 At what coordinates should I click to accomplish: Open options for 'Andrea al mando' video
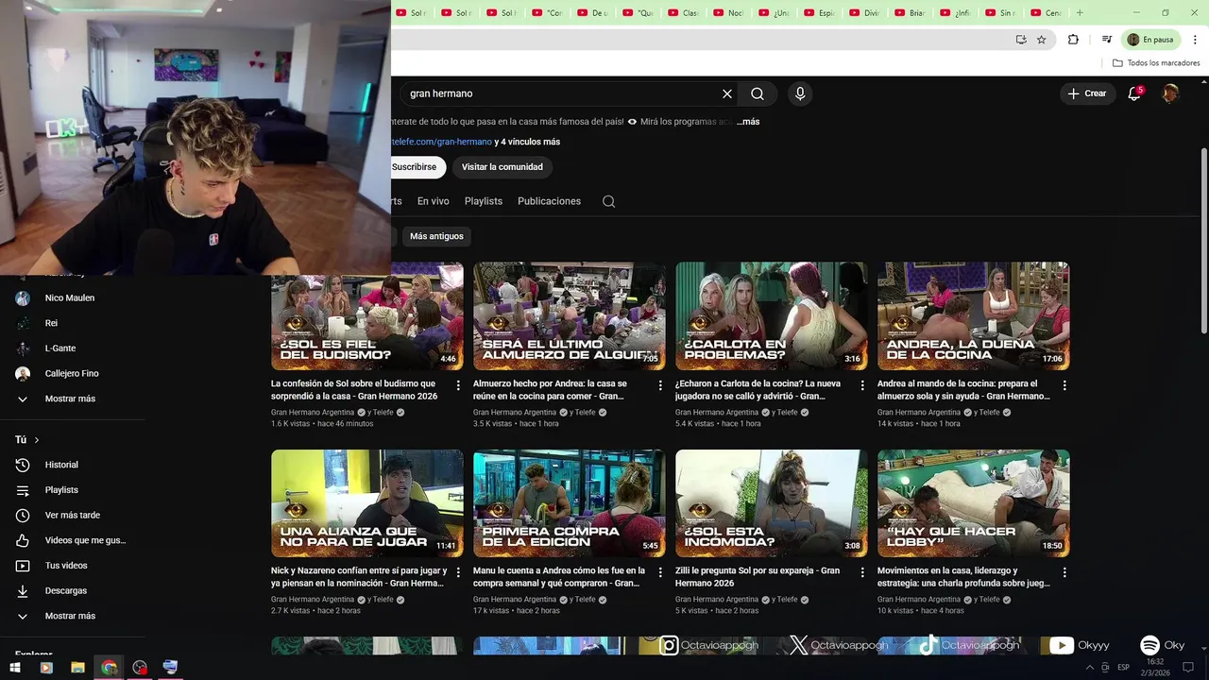[x=1064, y=385]
